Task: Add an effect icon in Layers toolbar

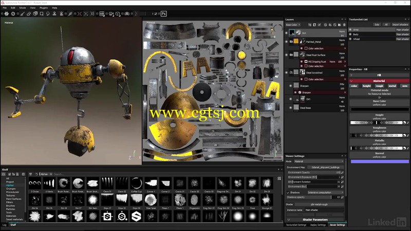Action: (310, 25)
